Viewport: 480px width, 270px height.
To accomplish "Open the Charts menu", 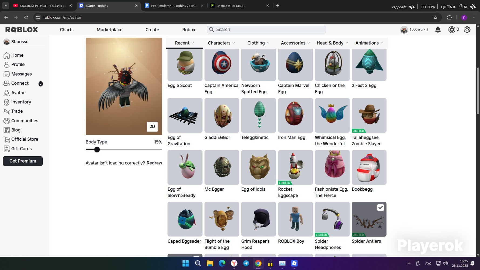I will tap(67, 30).
